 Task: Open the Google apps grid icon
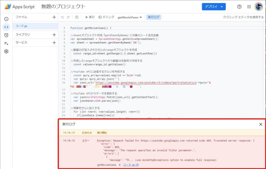click(x=249, y=7)
